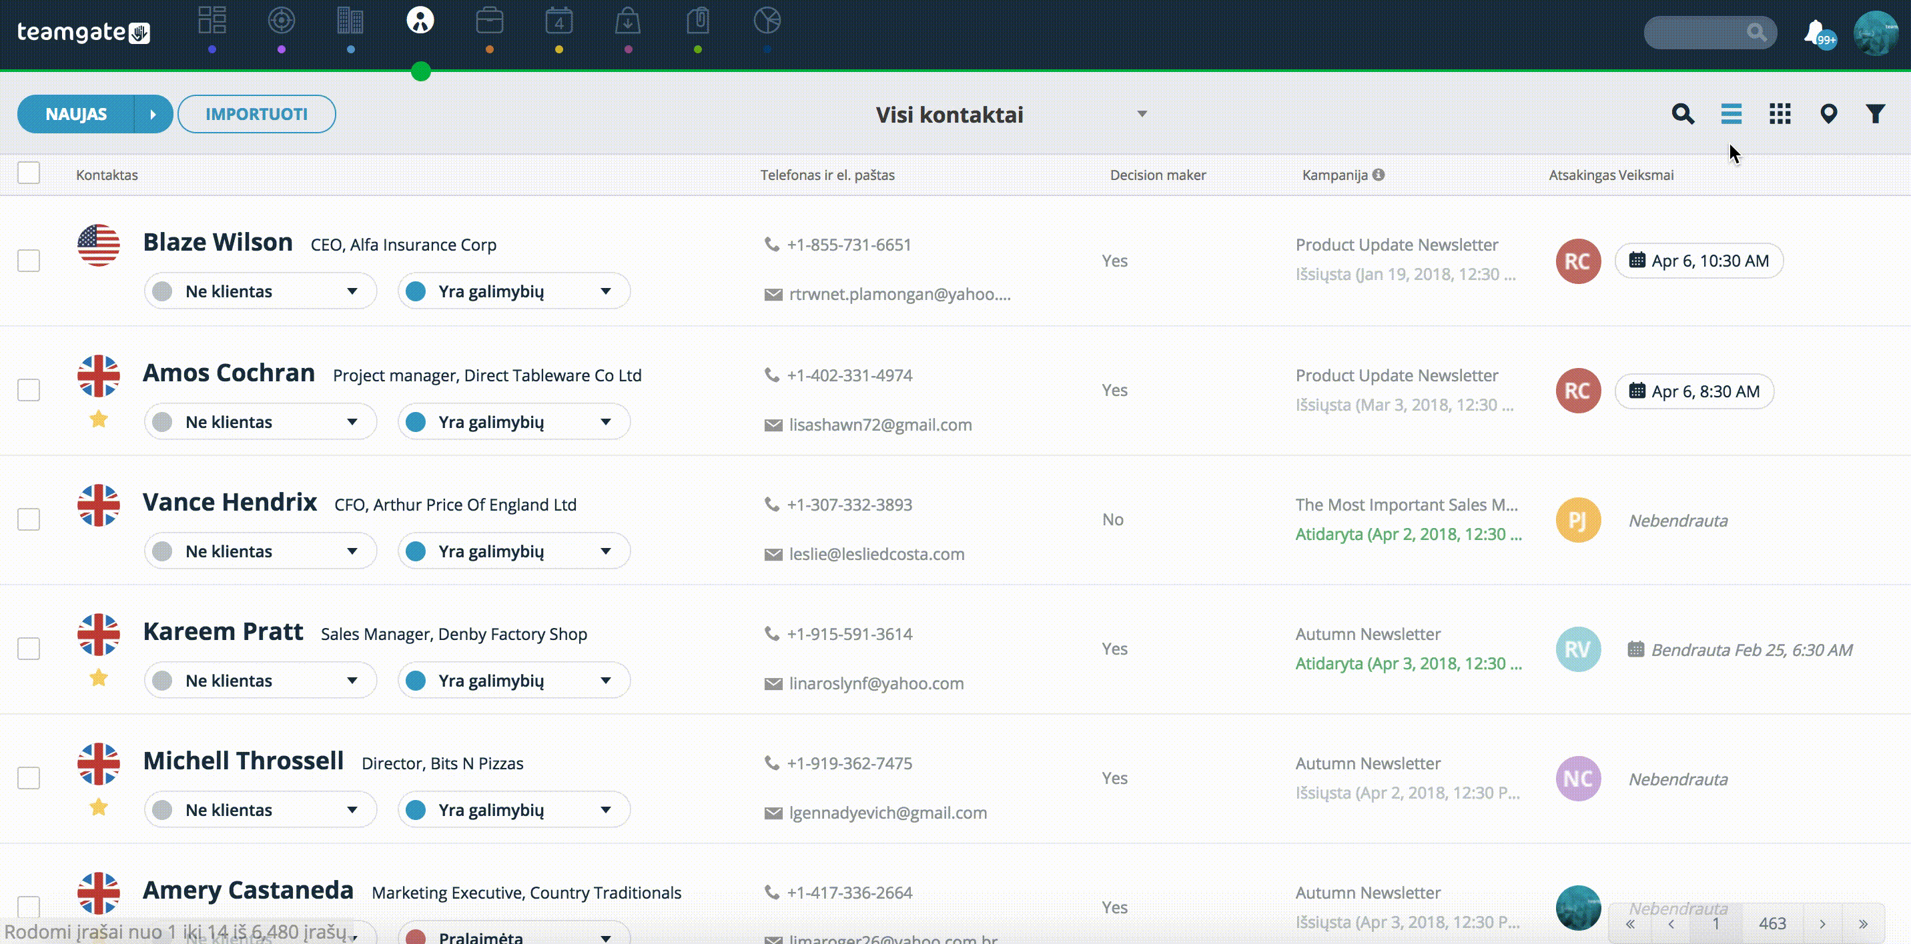1911x944 pixels.
Task: Jump to last page 463
Action: click(x=1772, y=924)
